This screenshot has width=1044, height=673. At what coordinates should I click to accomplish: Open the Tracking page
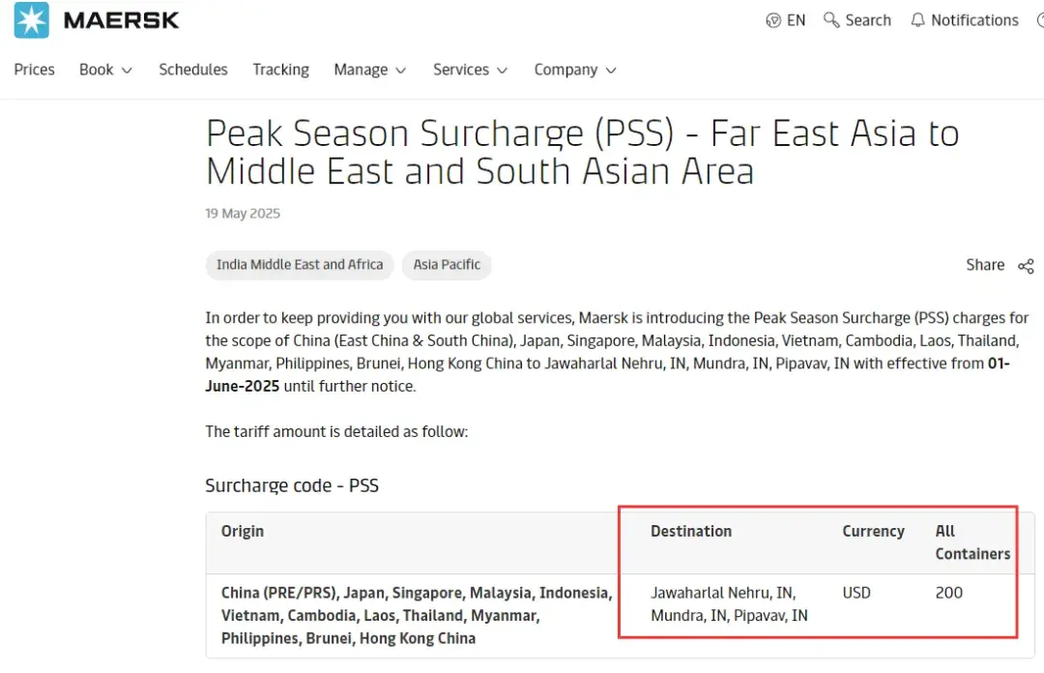point(280,70)
